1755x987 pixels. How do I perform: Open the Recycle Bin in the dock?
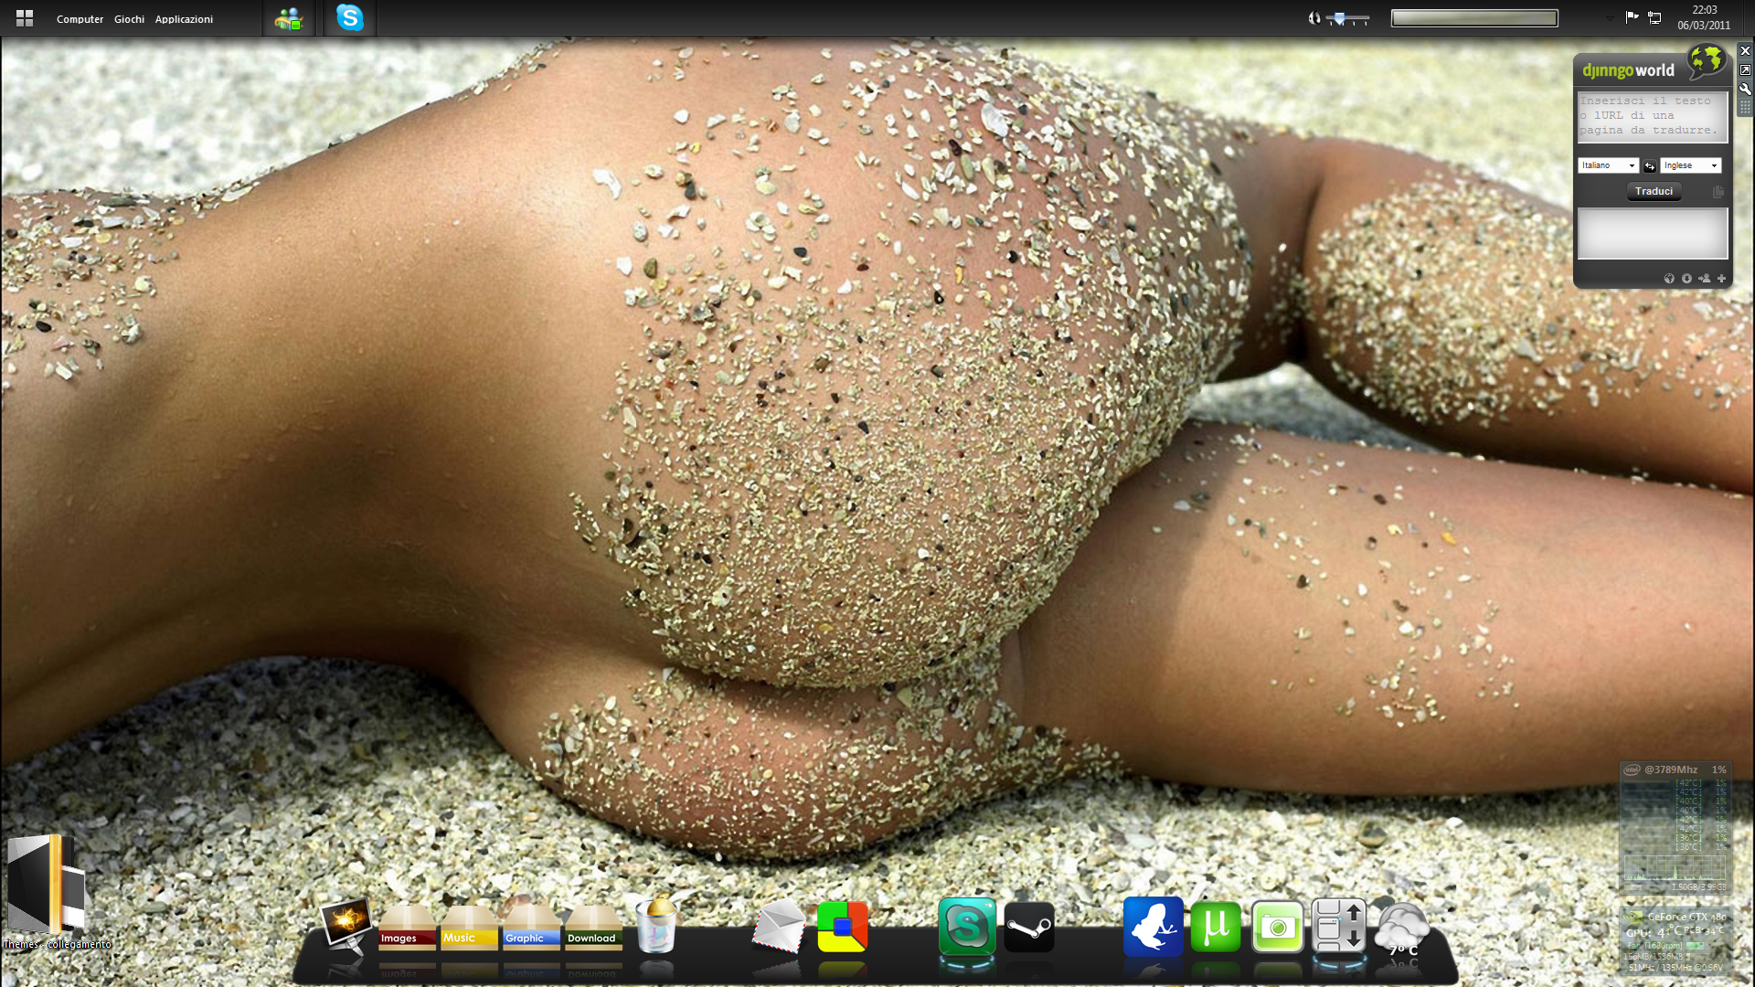(656, 926)
